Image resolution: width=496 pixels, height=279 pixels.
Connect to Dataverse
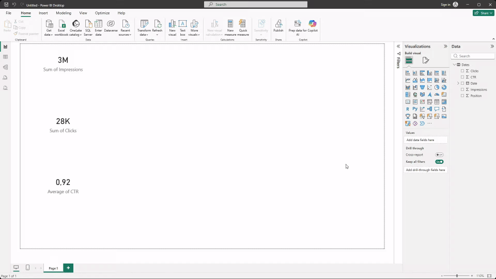(111, 26)
